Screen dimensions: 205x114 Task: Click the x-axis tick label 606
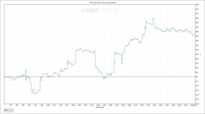click(29, 105)
